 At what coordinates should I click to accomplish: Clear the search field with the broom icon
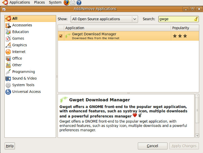pos(196,19)
